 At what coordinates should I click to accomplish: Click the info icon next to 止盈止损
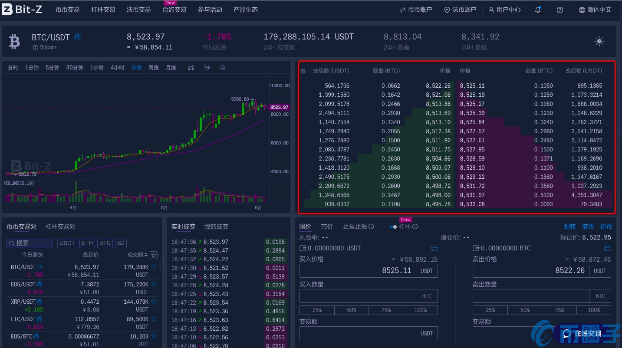click(x=371, y=227)
